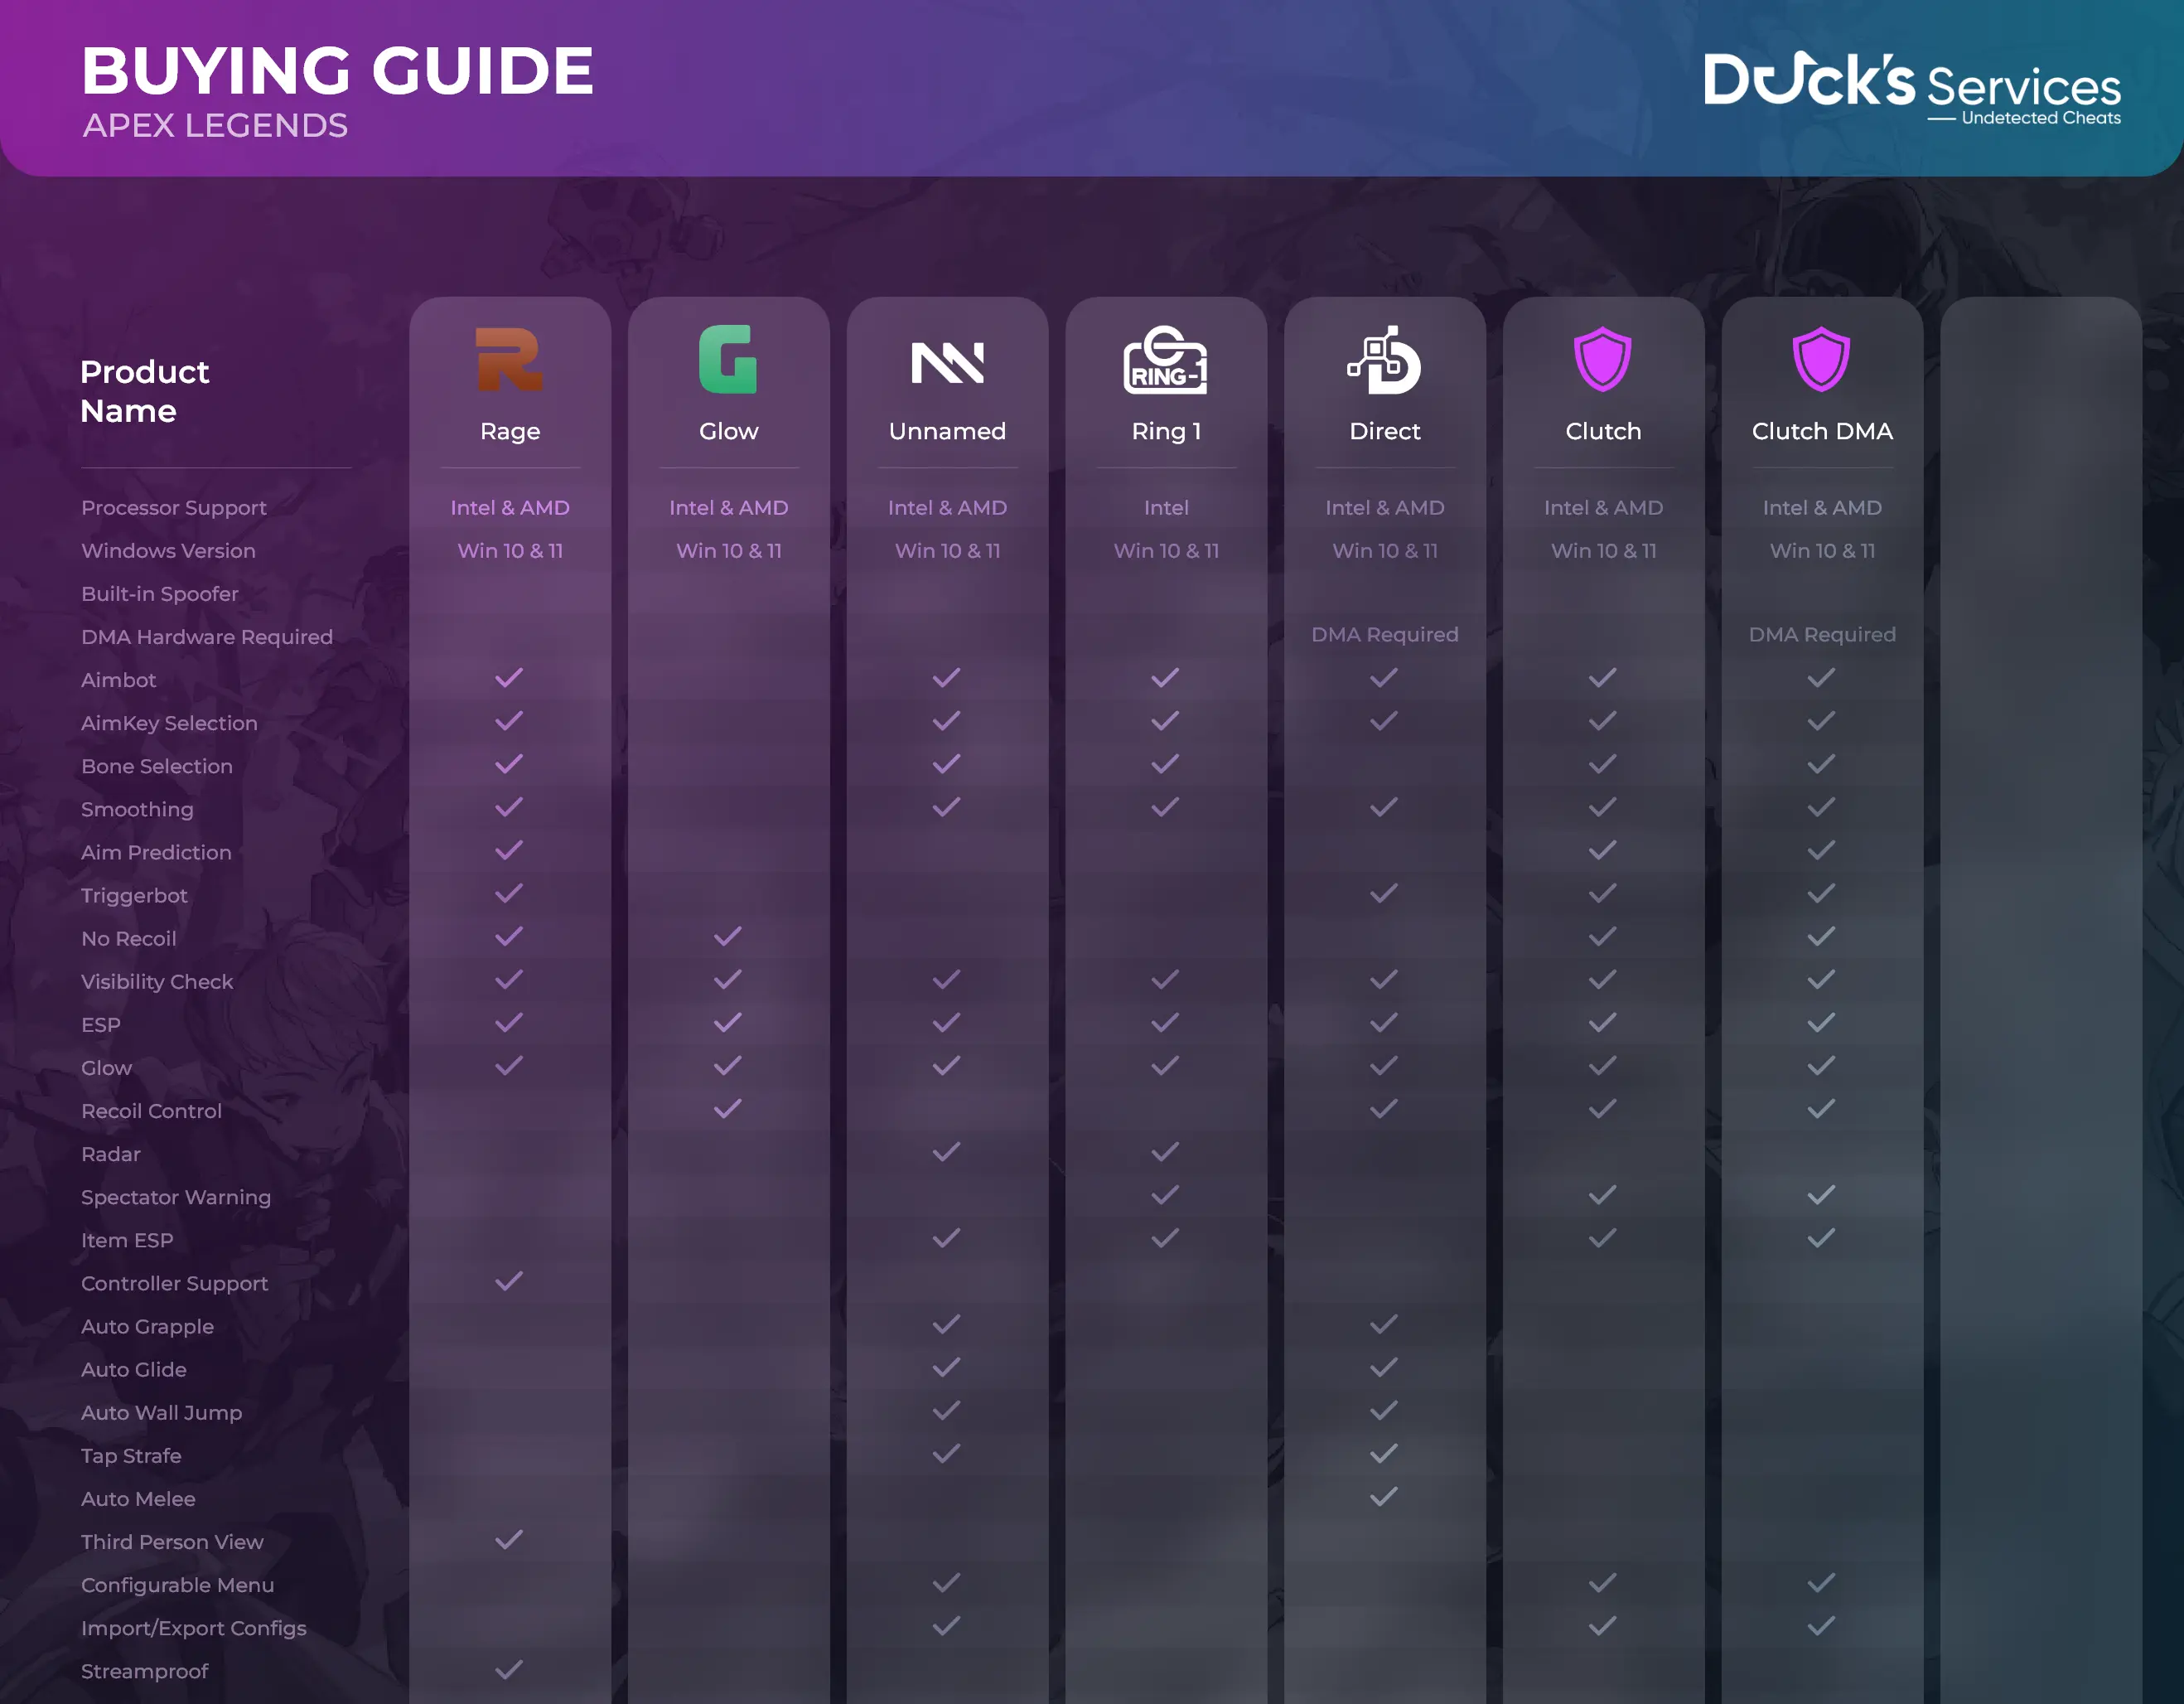Click Unnamed's Tap Strafe checkmark
2184x1704 pixels.
947,1454
